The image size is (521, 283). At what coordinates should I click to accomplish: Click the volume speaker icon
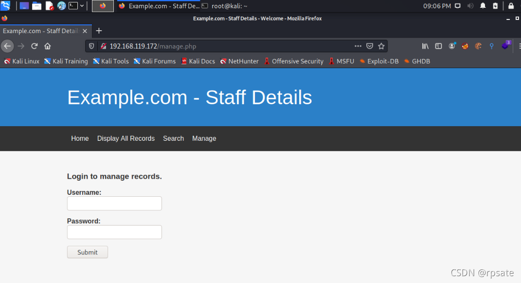(x=470, y=6)
